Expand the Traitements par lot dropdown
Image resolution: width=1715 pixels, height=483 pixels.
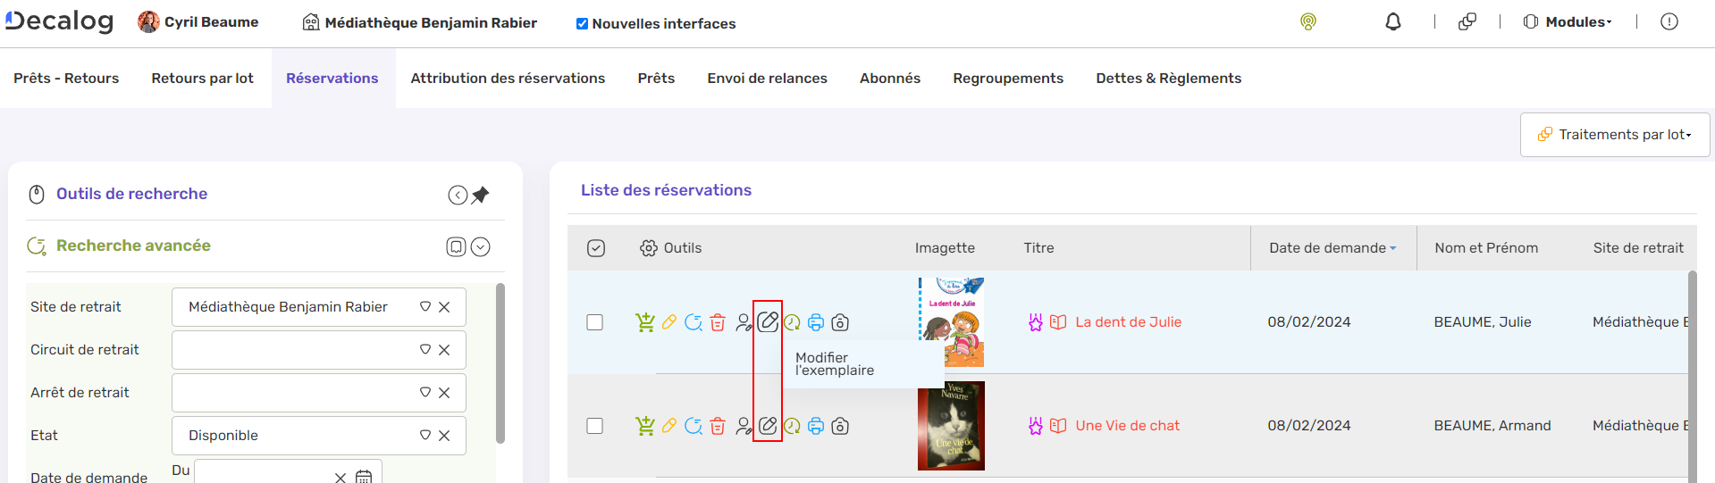[x=1615, y=135]
